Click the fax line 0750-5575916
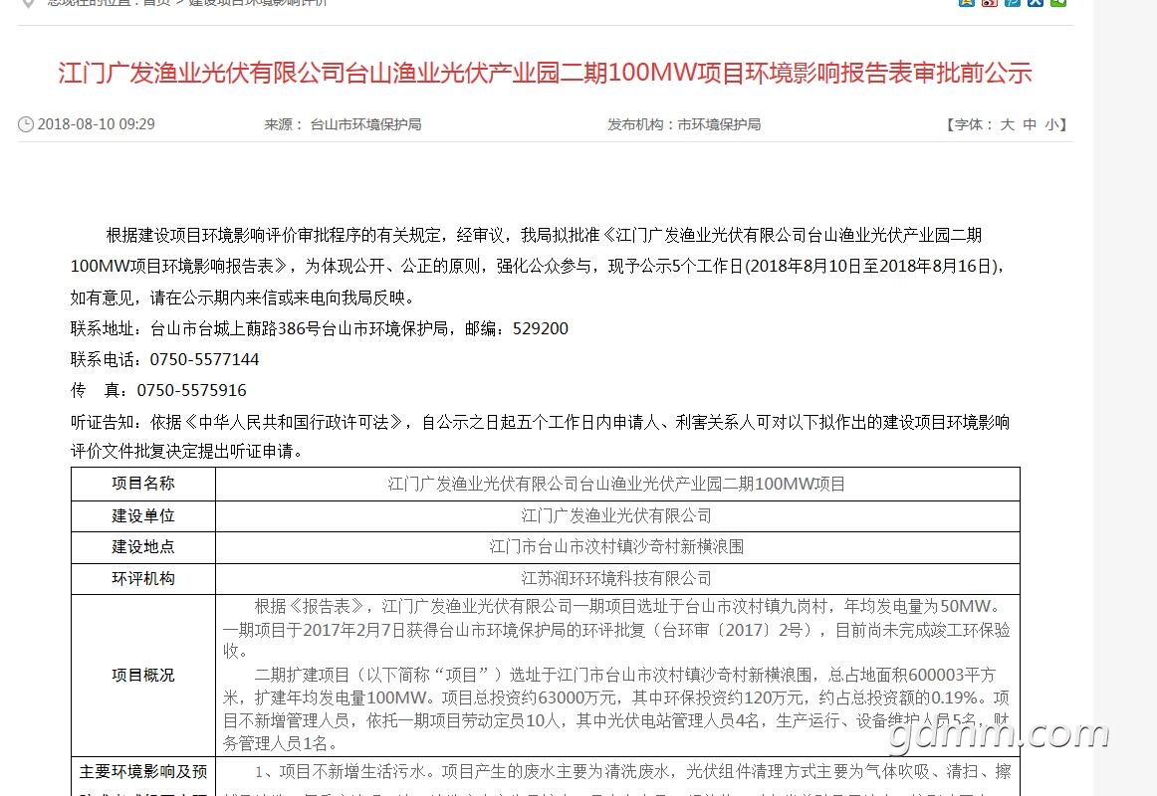 (158, 391)
